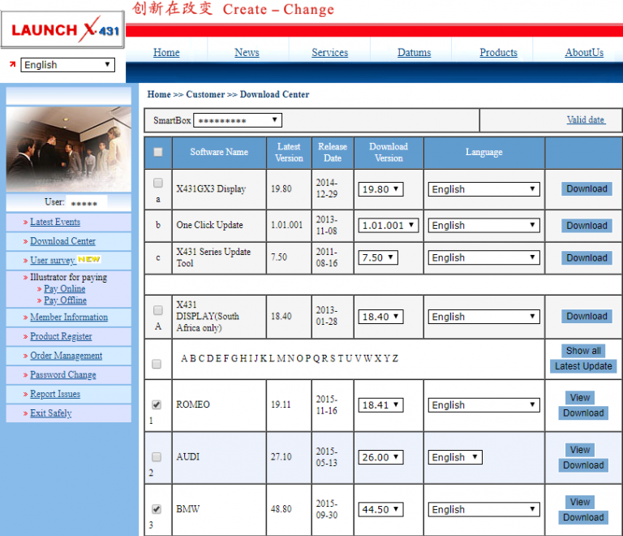Screen dimensions: 623x536
Task: Check the X431 DISPLAY South Africa checkbox
Action: [x=157, y=309]
